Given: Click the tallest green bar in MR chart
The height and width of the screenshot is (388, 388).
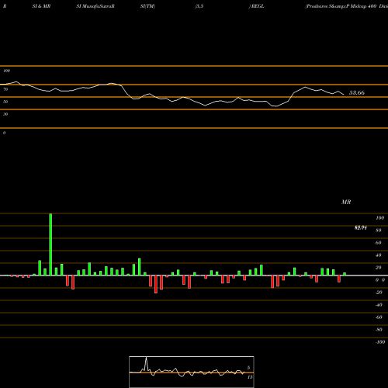Looking at the screenshot, I should click(50, 244).
